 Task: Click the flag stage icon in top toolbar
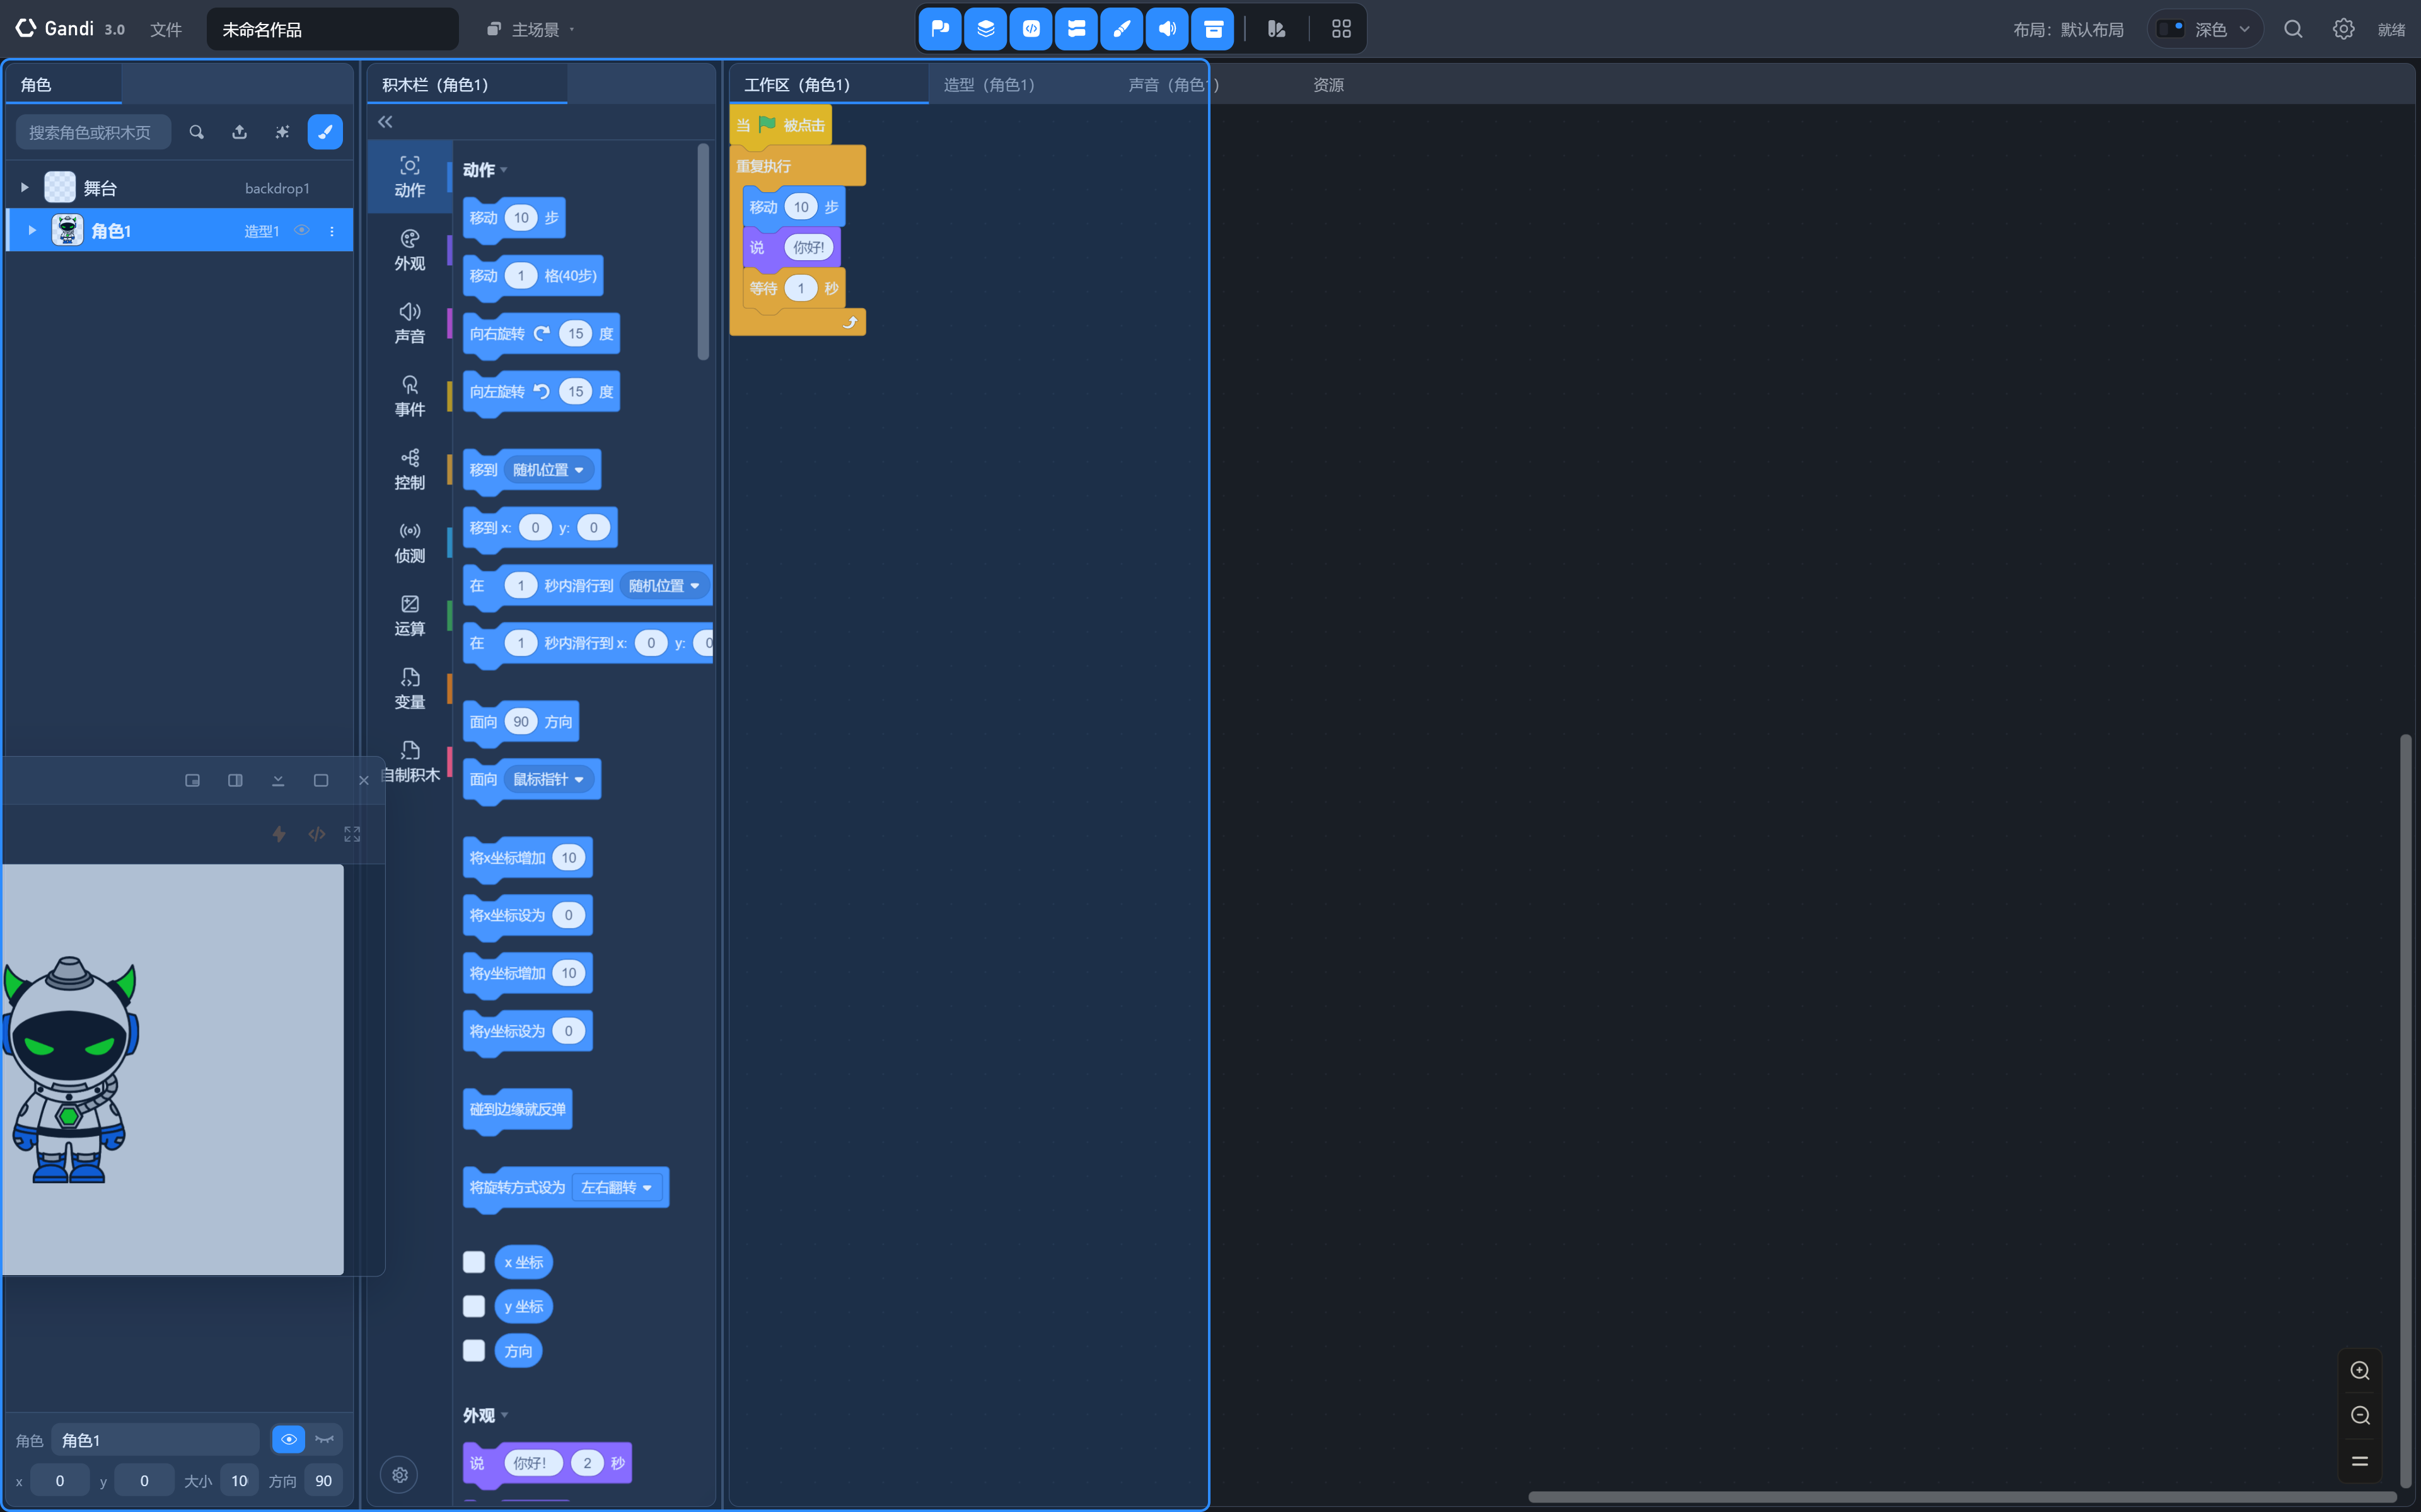pyautogui.click(x=941, y=29)
